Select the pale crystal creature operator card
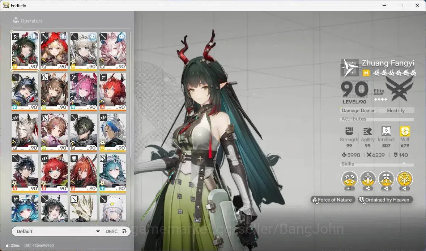426x251 pixels. (84, 208)
